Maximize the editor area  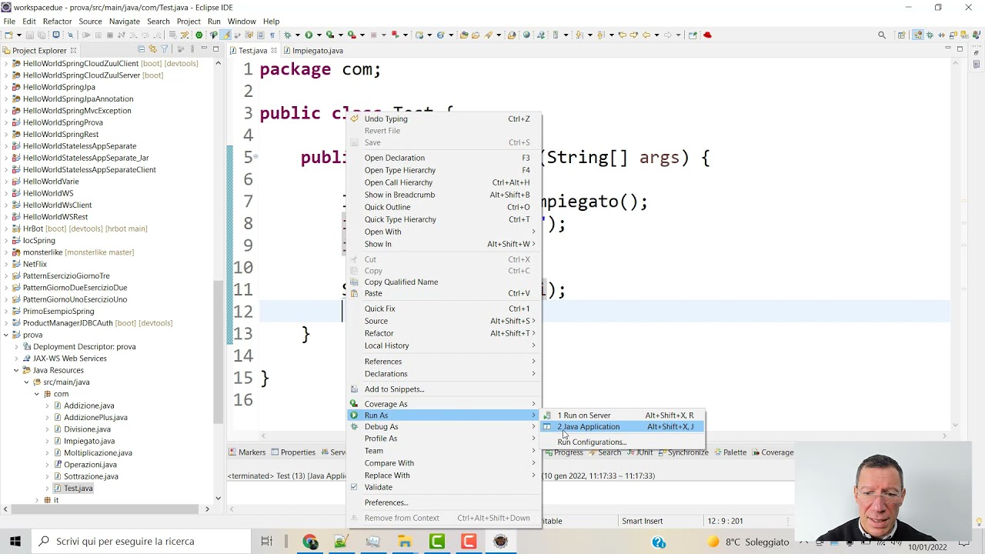pyautogui.click(x=960, y=48)
